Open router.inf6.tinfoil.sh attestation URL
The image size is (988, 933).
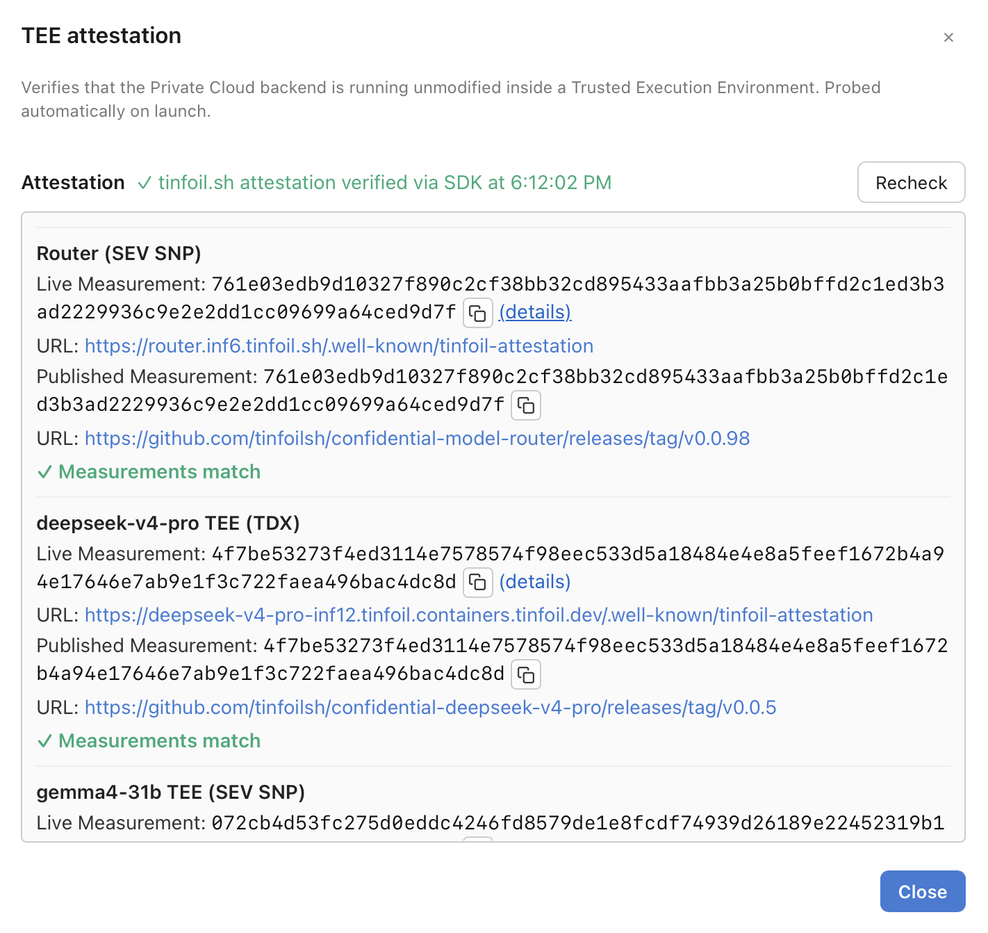click(339, 346)
